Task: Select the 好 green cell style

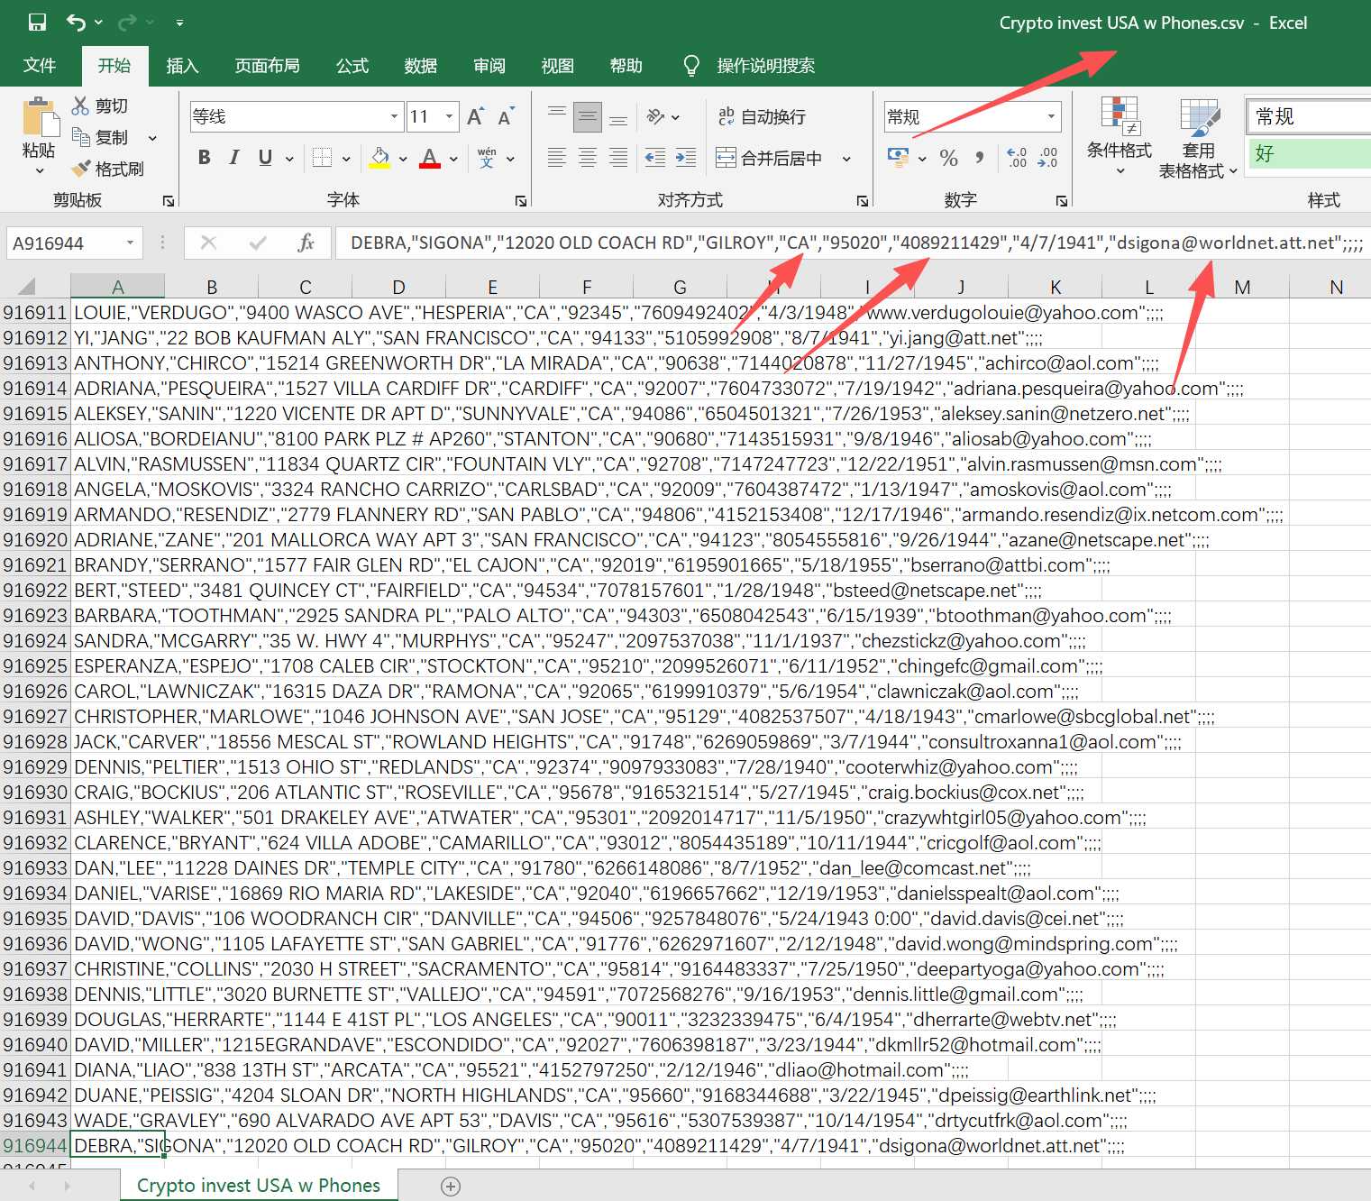Action: coord(1309,153)
